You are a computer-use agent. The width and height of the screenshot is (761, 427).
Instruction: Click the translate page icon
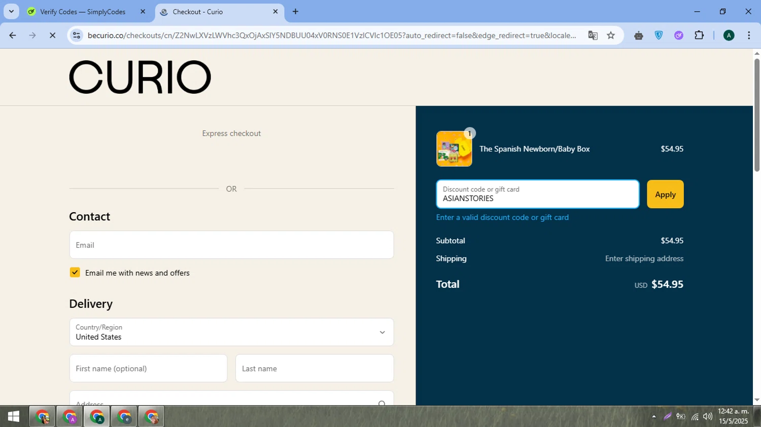click(593, 35)
